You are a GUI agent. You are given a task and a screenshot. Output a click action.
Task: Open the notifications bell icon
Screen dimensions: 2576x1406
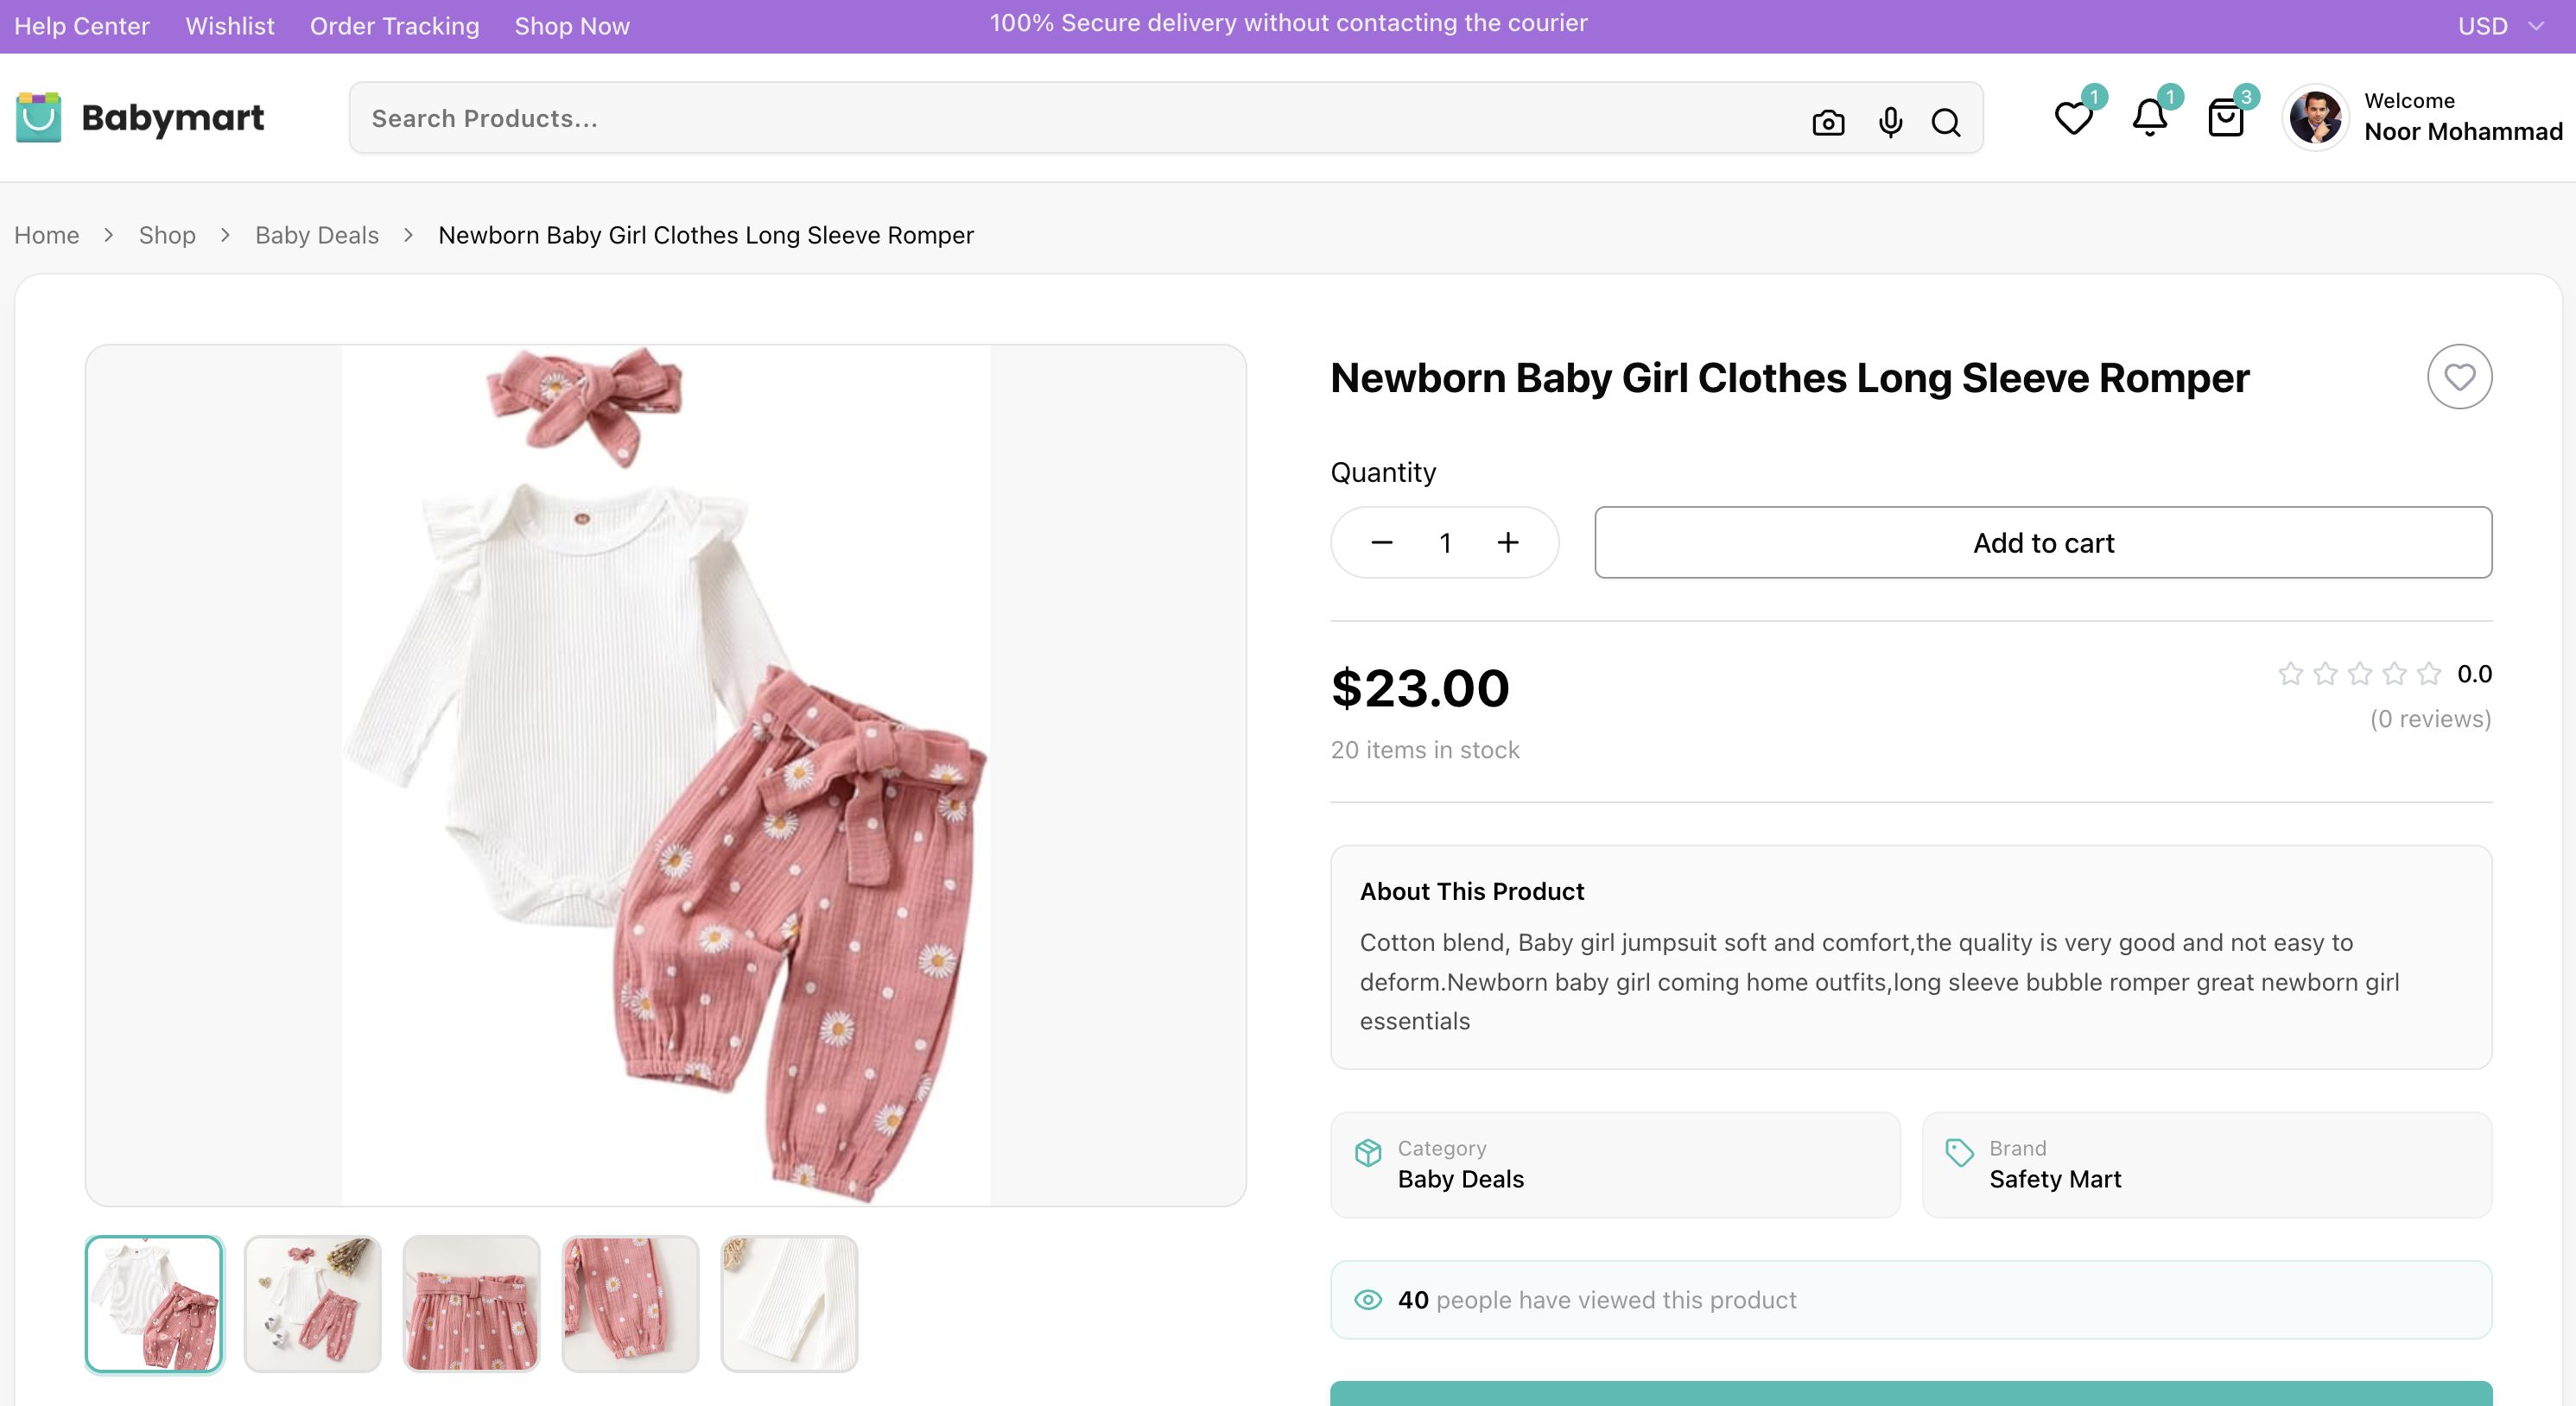tap(2149, 118)
